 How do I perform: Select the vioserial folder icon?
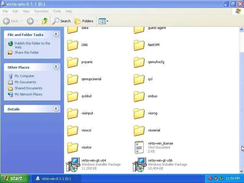coord(139,131)
